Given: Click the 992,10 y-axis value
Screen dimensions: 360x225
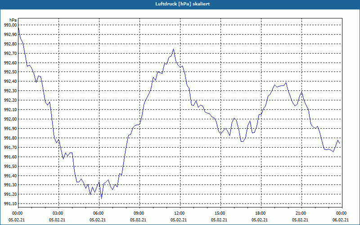Looking at the screenshot, I should pos(10,110).
